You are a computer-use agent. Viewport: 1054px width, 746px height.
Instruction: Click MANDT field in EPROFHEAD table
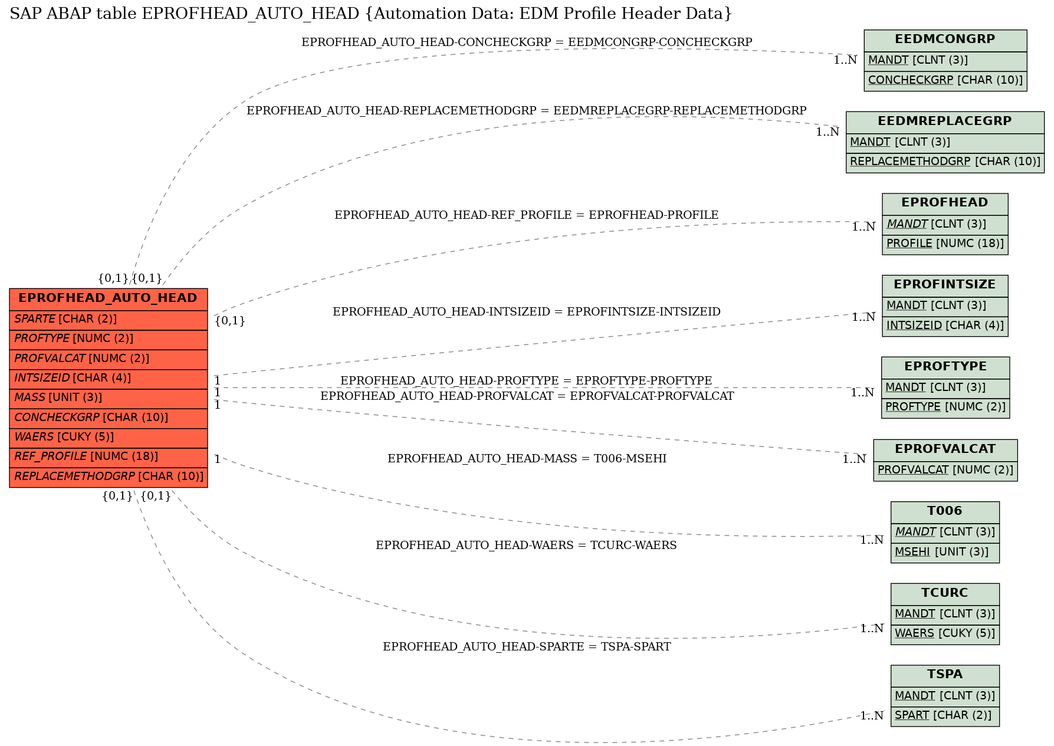click(x=945, y=225)
